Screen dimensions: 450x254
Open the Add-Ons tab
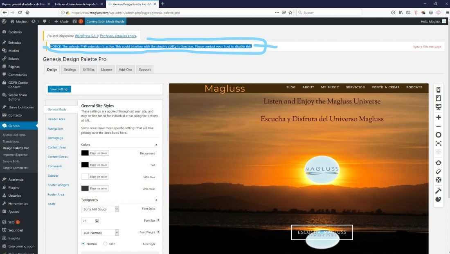click(126, 70)
